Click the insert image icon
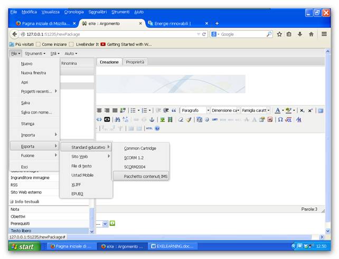Viewport: 339px width, 259px height. coord(162,119)
